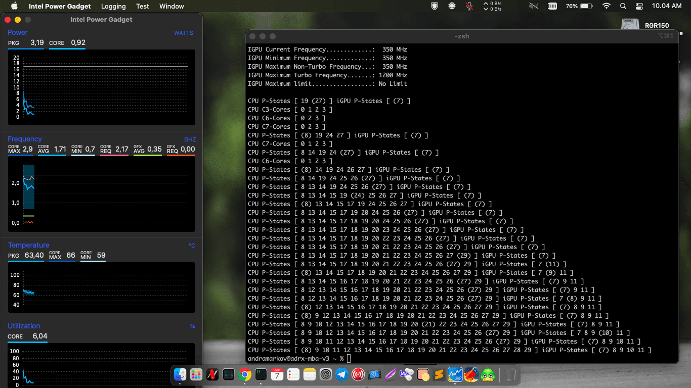This screenshot has height=388, width=691.
Task: Open the red broadcast app in Dock
Action: click(x=358, y=374)
